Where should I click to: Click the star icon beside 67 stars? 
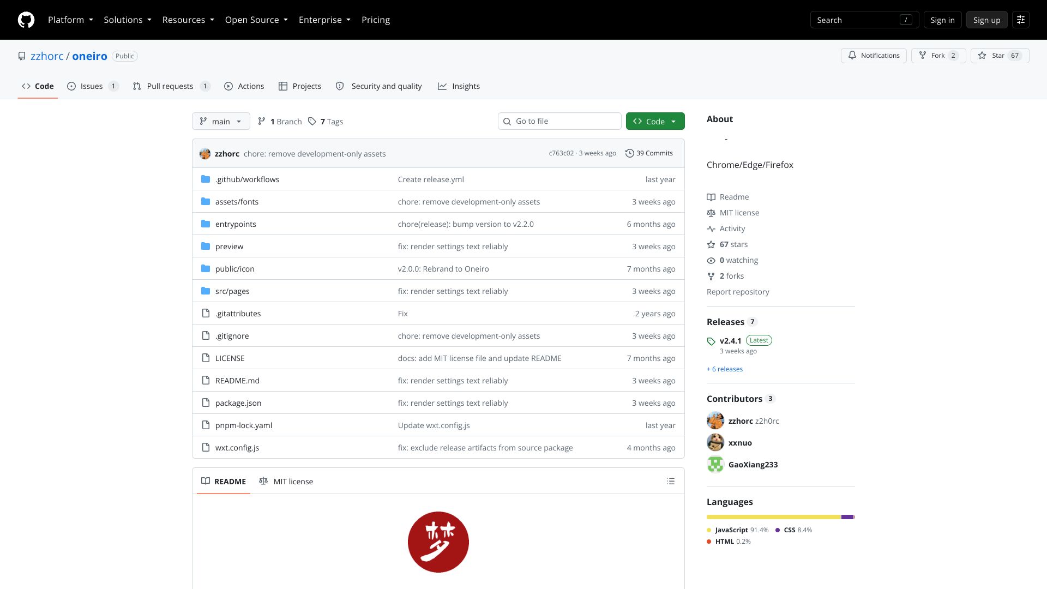tap(711, 244)
